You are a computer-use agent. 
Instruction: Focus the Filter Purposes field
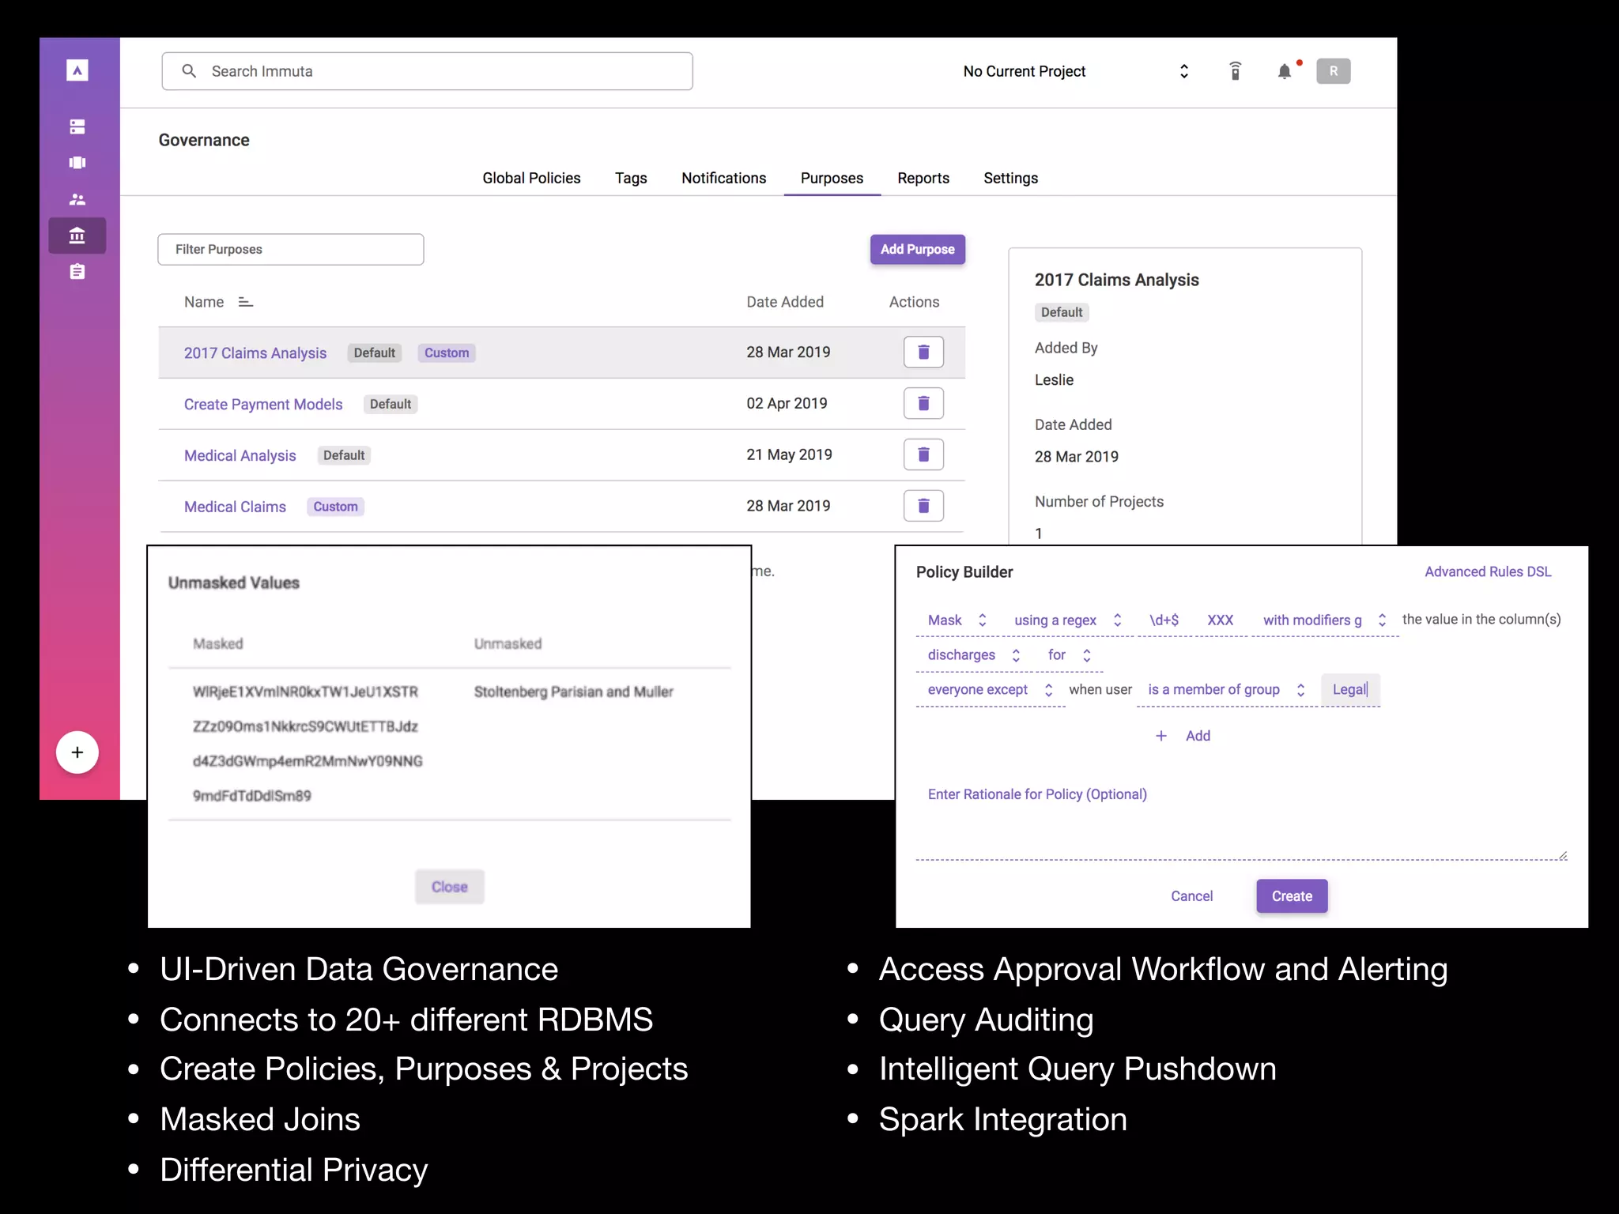290,250
